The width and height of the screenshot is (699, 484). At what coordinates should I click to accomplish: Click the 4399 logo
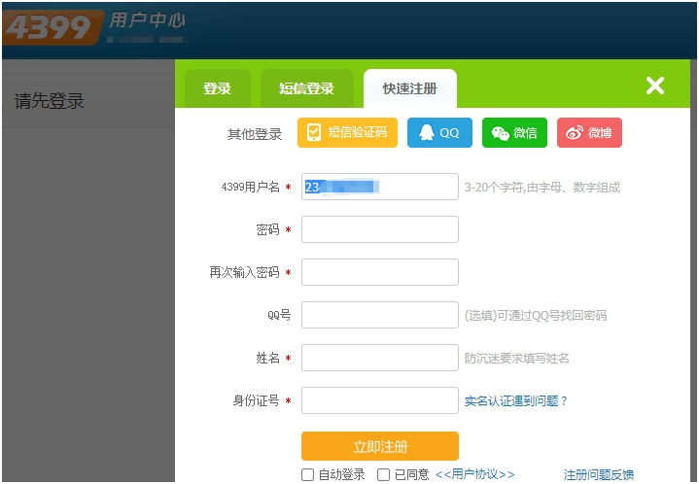51,27
